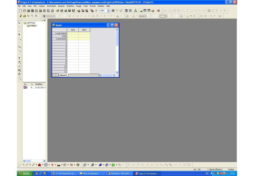Image resolution: width=254 pixels, height=176 pixels.
Task: Open dropdown arrow beside green 3D icon
Action: tap(116, 165)
